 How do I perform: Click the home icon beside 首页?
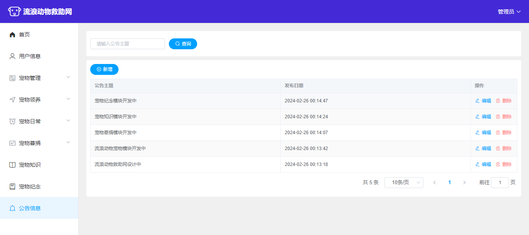coord(12,35)
